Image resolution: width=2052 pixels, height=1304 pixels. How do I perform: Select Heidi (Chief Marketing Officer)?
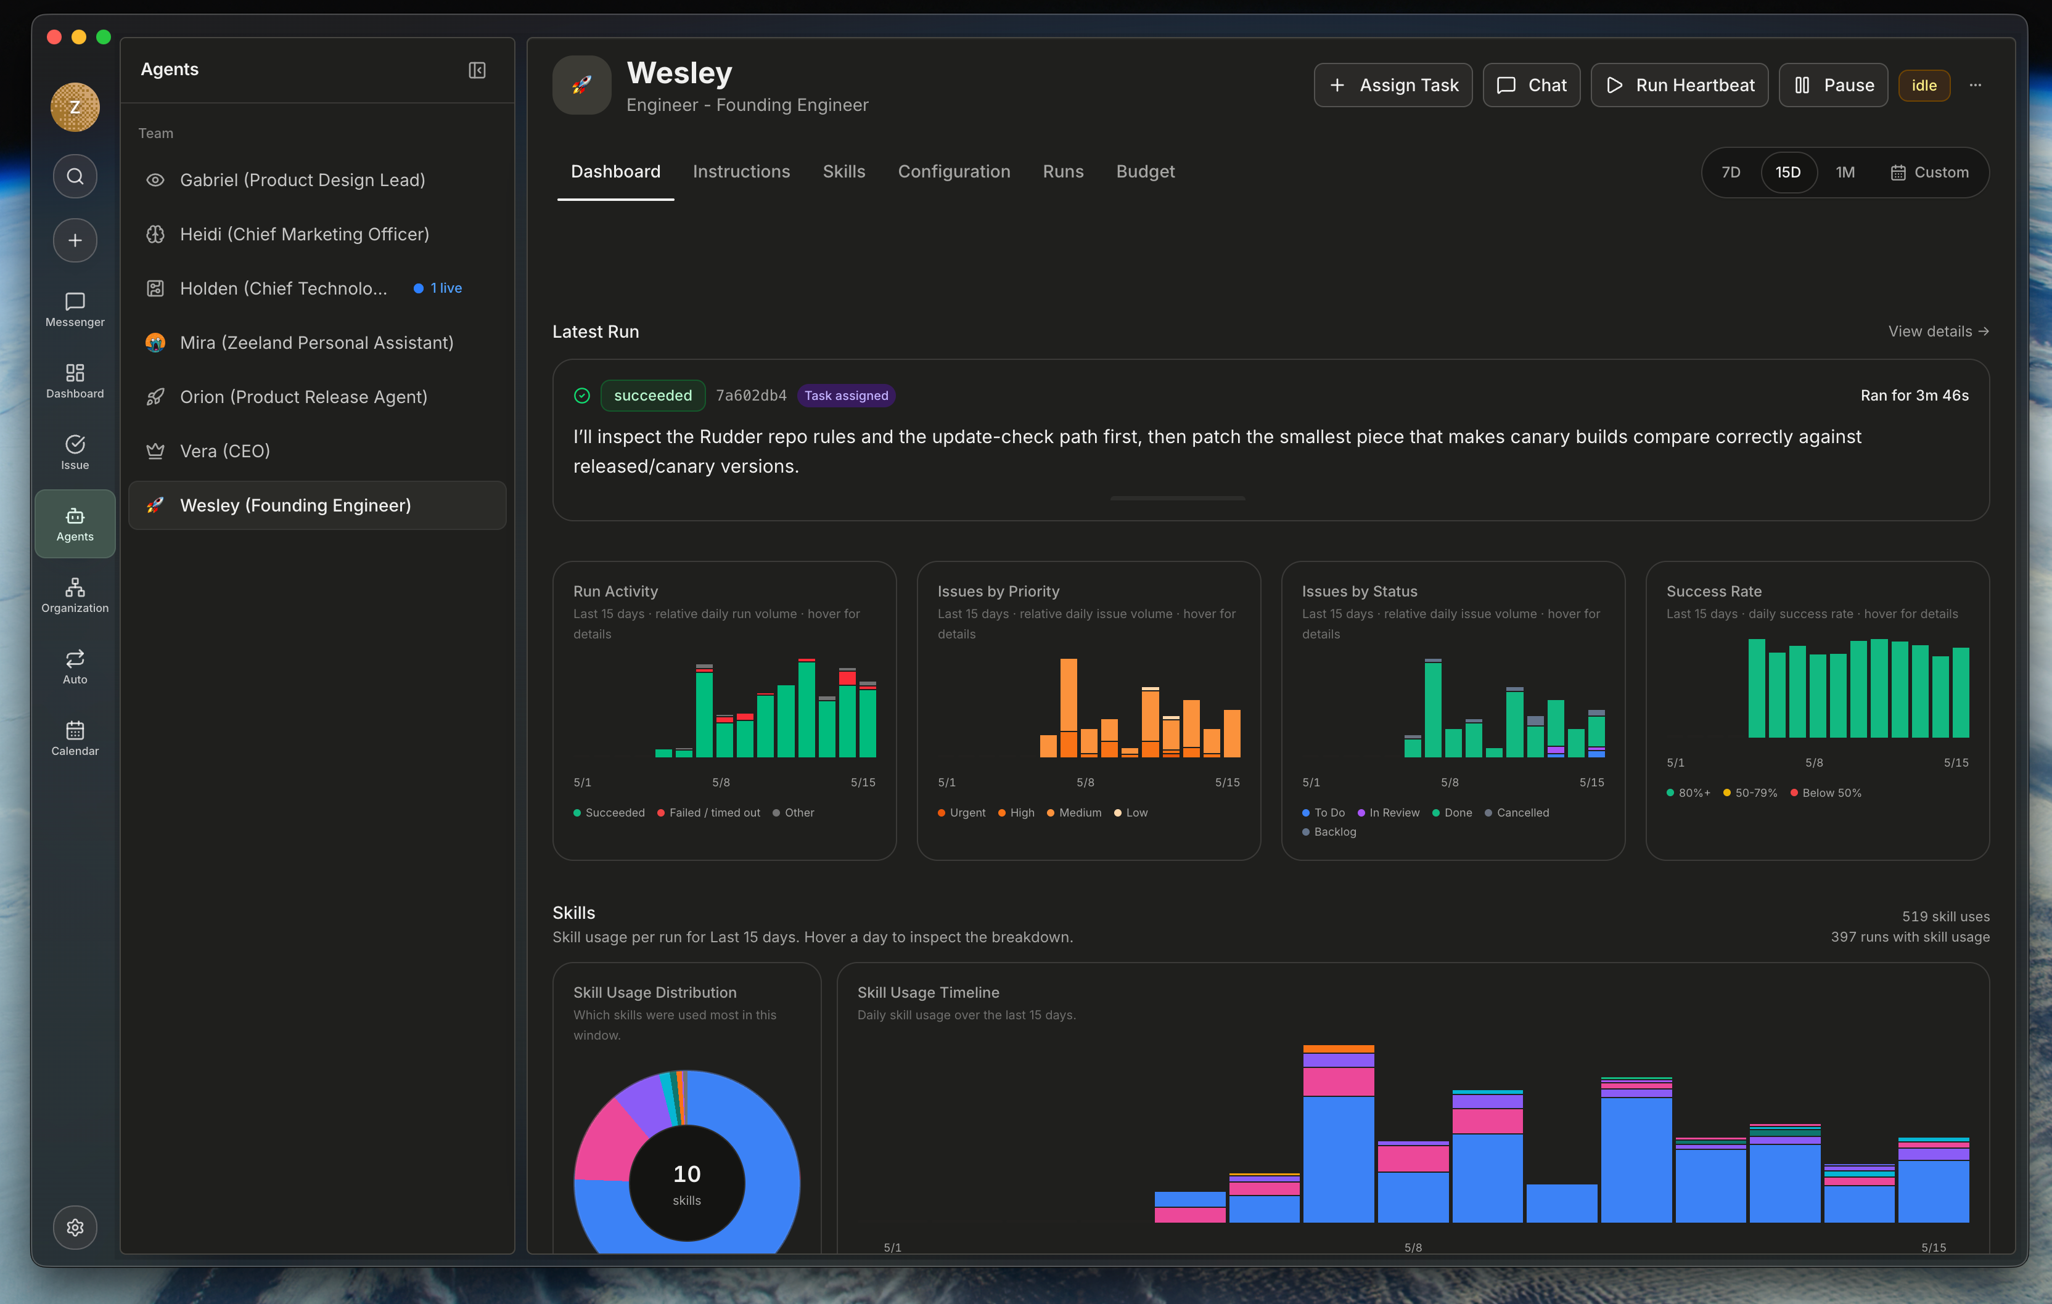pos(317,234)
